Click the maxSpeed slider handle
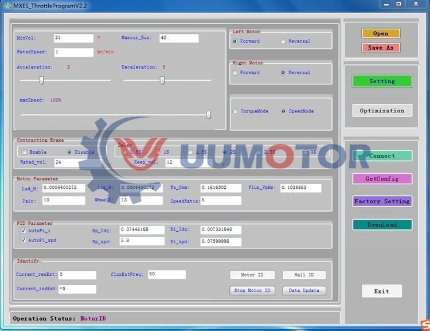 pos(209,115)
